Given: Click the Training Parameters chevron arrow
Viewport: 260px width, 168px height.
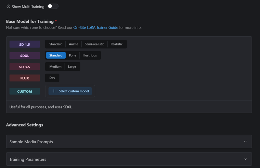Looking at the screenshot, I should 245,159.
